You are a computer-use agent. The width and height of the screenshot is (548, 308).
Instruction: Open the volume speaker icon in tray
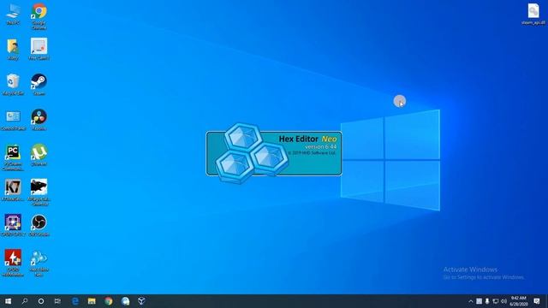pos(503,301)
